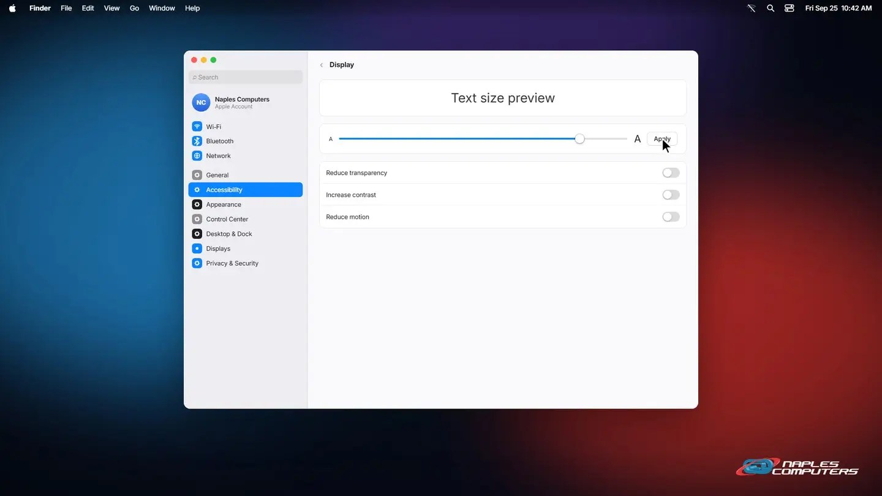Open the View menu
882x496 pixels.
point(111,8)
